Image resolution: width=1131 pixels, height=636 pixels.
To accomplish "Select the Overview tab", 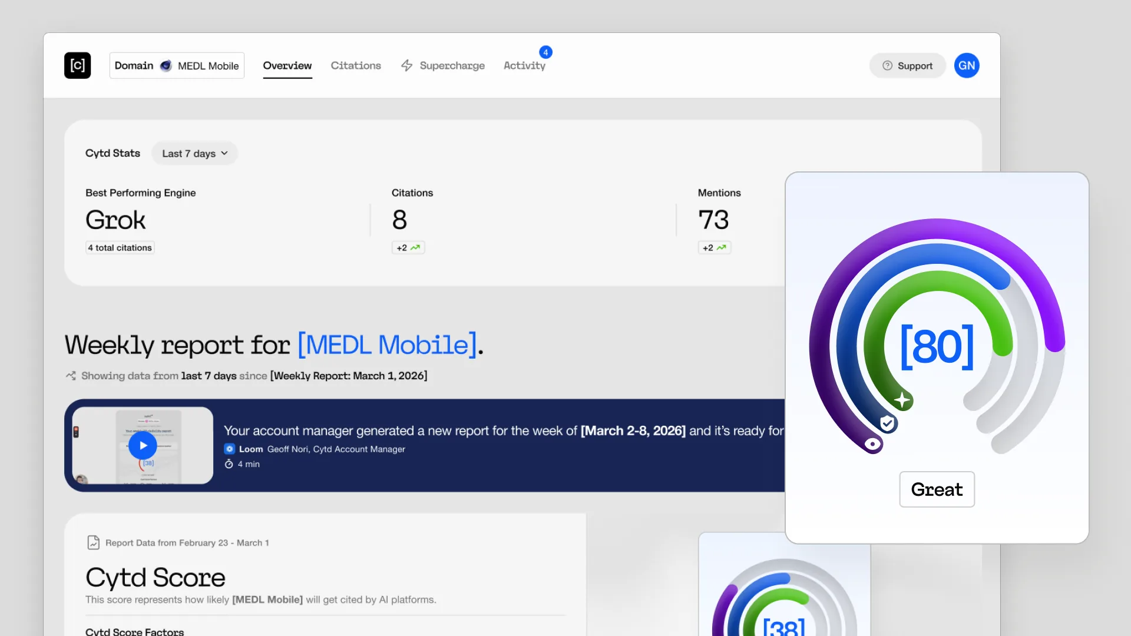I will click(x=287, y=65).
